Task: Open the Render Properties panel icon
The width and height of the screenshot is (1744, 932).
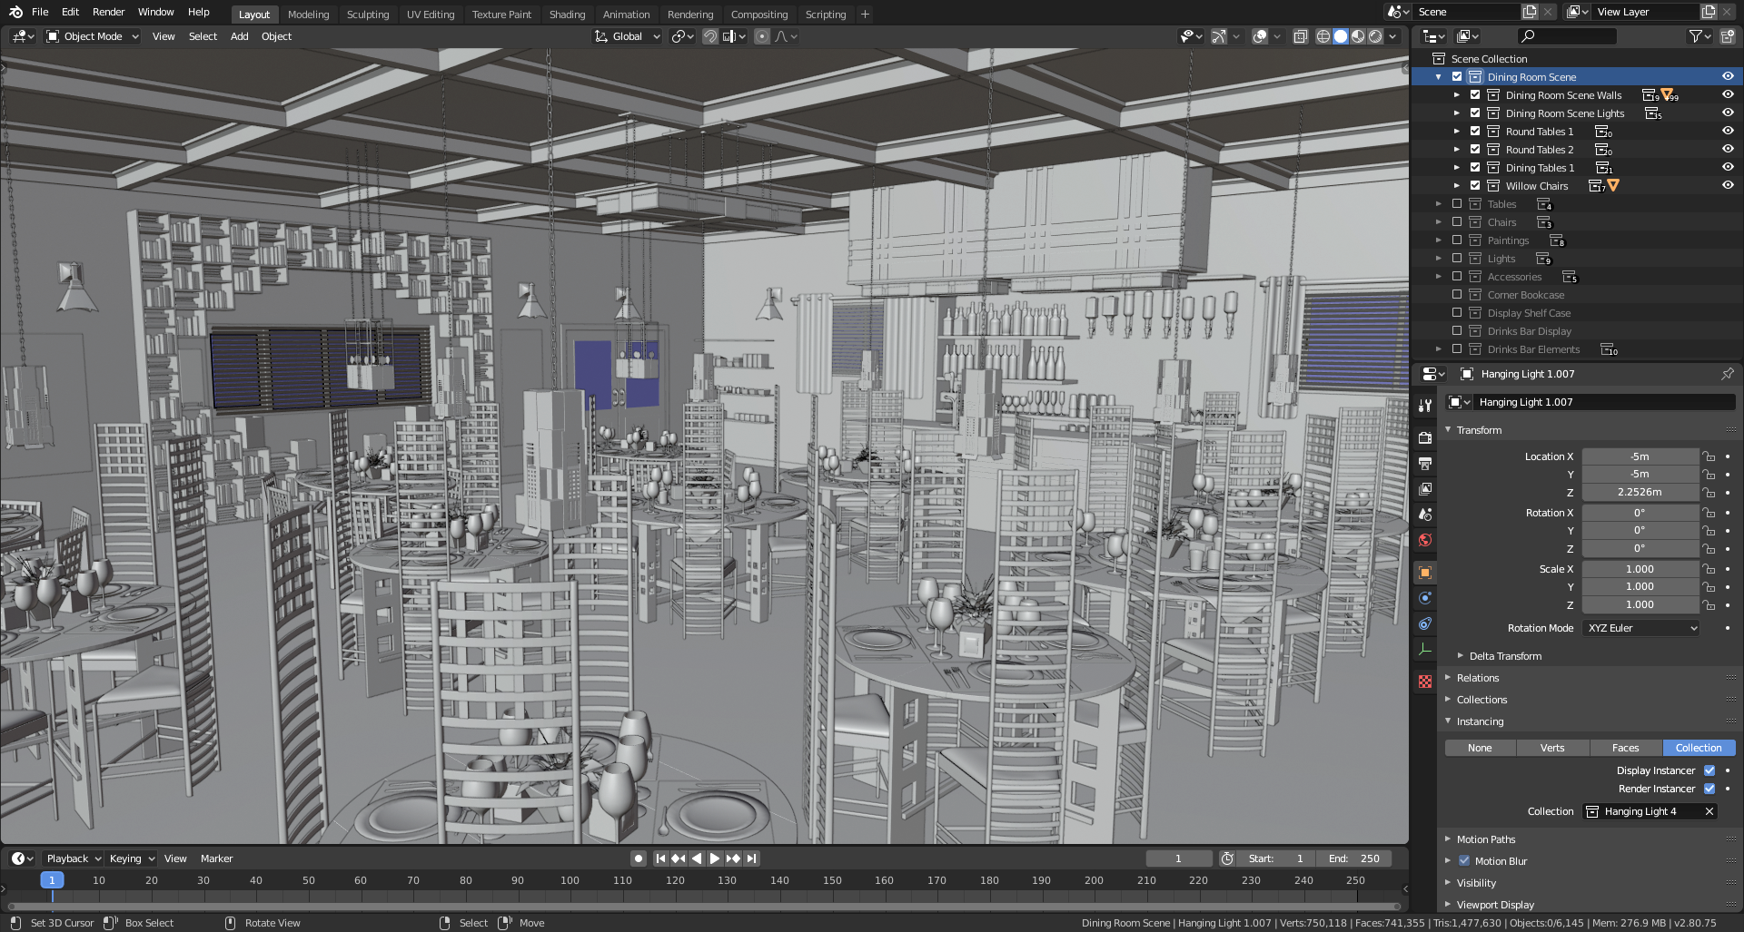Action: (1424, 437)
